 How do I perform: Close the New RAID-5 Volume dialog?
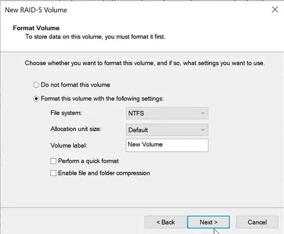pyautogui.click(x=275, y=10)
